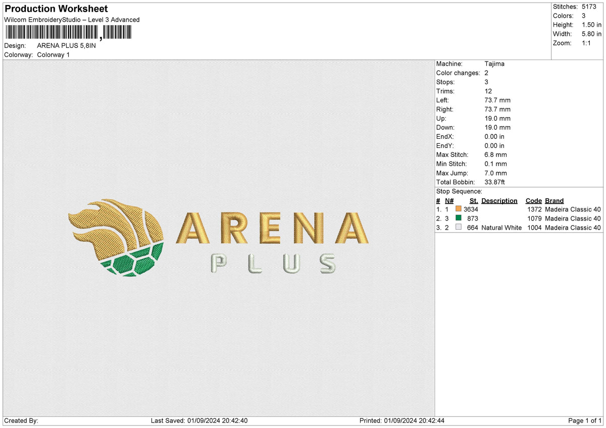Select the Colorway 1 value

54,55
